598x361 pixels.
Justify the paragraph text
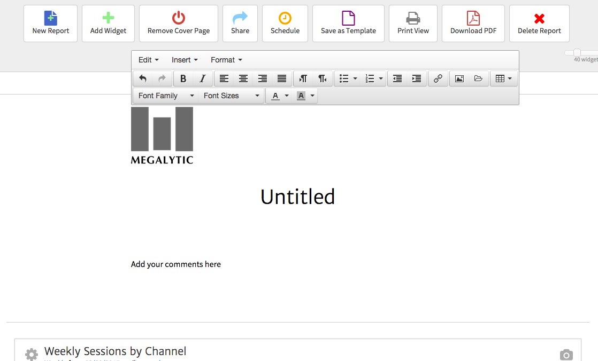point(282,79)
